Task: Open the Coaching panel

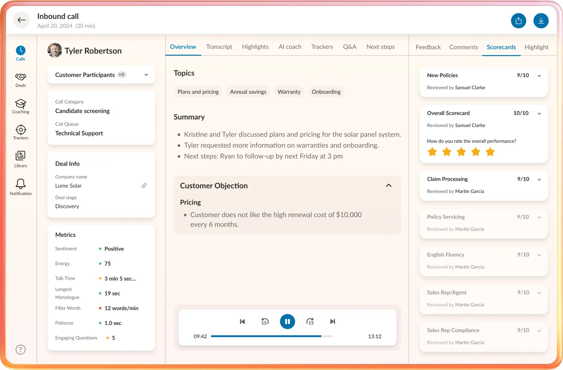Action: [20, 104]
